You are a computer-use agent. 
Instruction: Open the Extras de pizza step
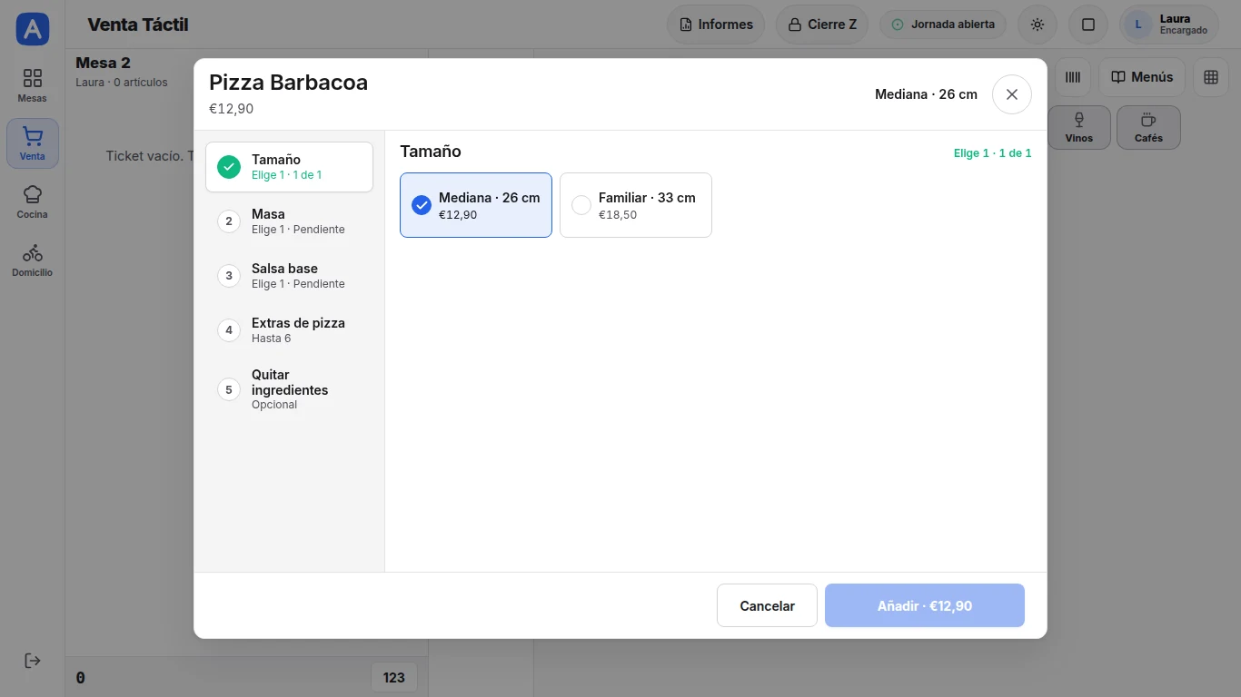(289, 330)
